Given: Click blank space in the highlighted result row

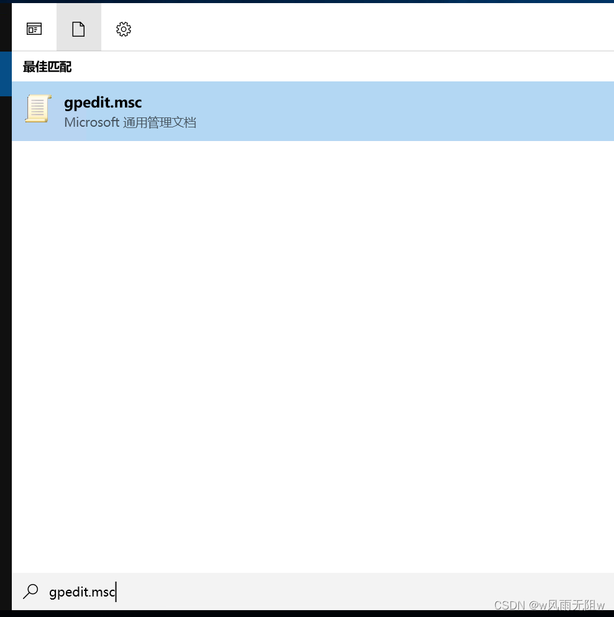Looking at the screenshot, I should tap(404, 111).
